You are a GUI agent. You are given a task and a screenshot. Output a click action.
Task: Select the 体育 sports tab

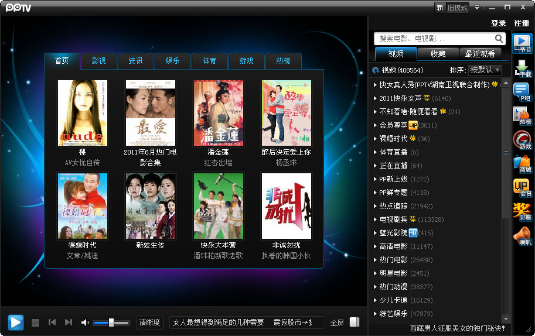(x=209, y=61)
